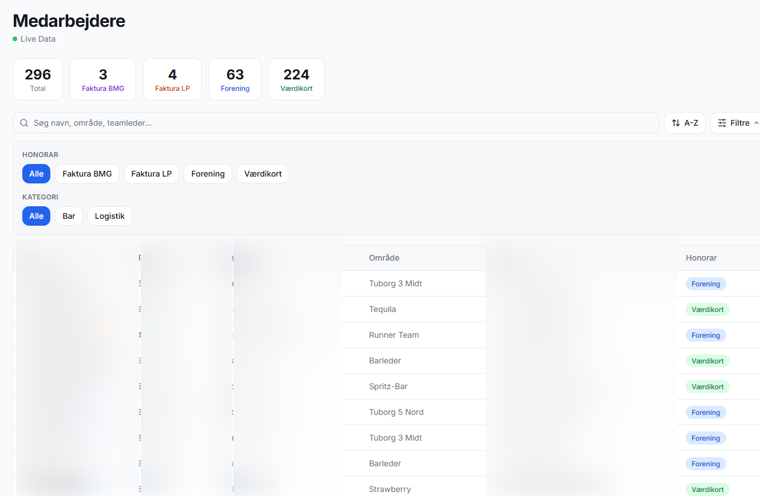Click the Filtre sliders icon
The width and height of the screenshot is (760, 496).
tap(722, 123)
